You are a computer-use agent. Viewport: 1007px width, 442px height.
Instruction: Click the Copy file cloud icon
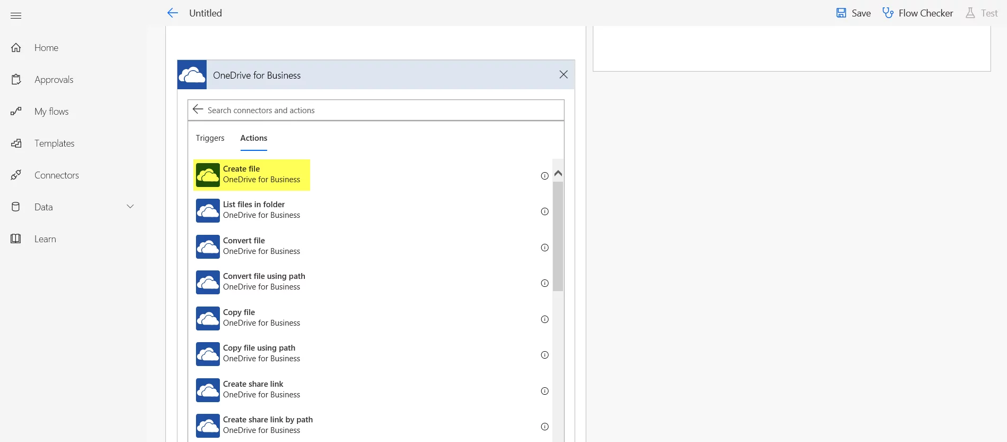(208, 318)
